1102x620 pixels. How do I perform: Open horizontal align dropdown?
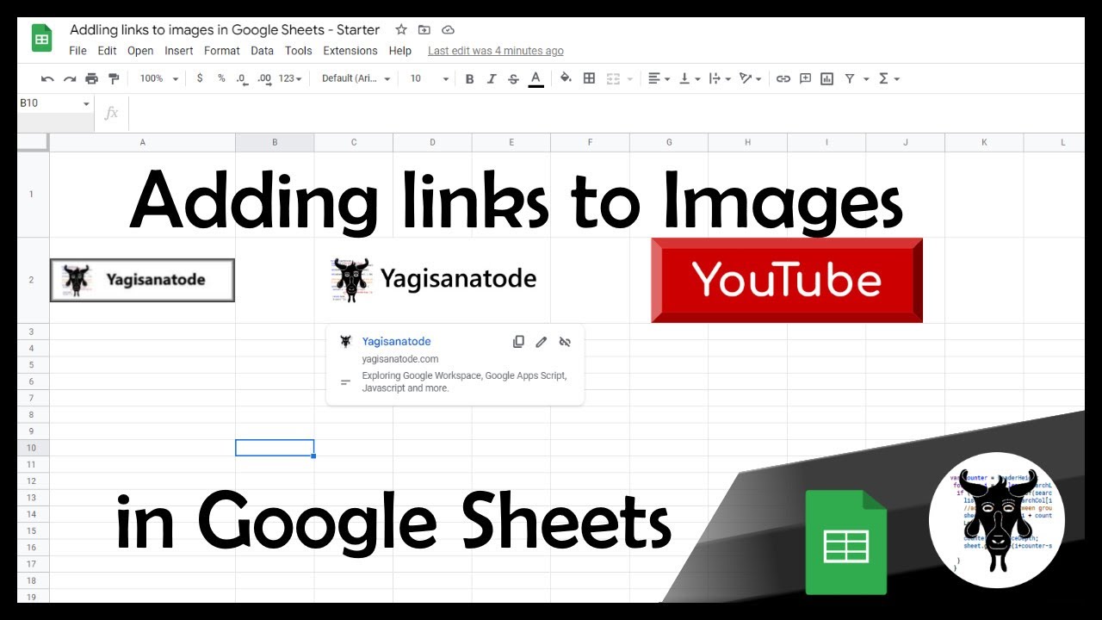659,78
